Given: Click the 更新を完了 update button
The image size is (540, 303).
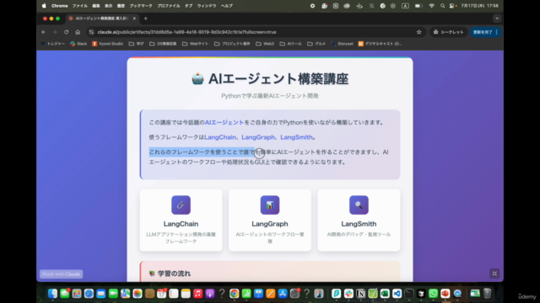Looking at the screenshot, I should click(x=485, y=32).
